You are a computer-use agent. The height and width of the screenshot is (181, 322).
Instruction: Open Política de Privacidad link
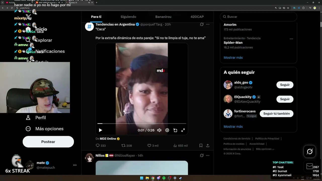pos(267,139)
